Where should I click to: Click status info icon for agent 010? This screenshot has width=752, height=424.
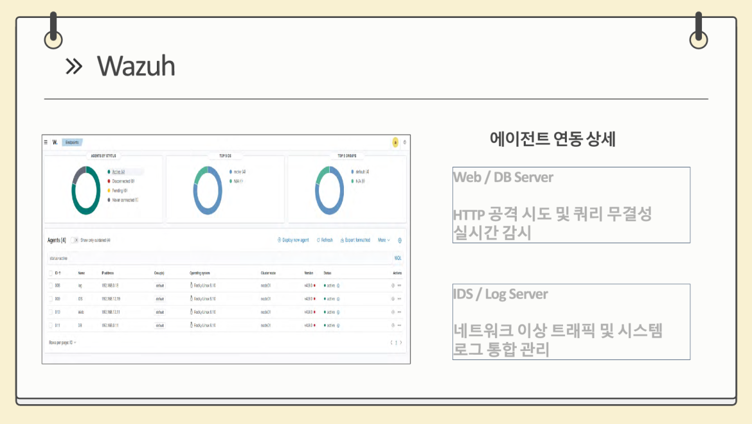(338, 312)
